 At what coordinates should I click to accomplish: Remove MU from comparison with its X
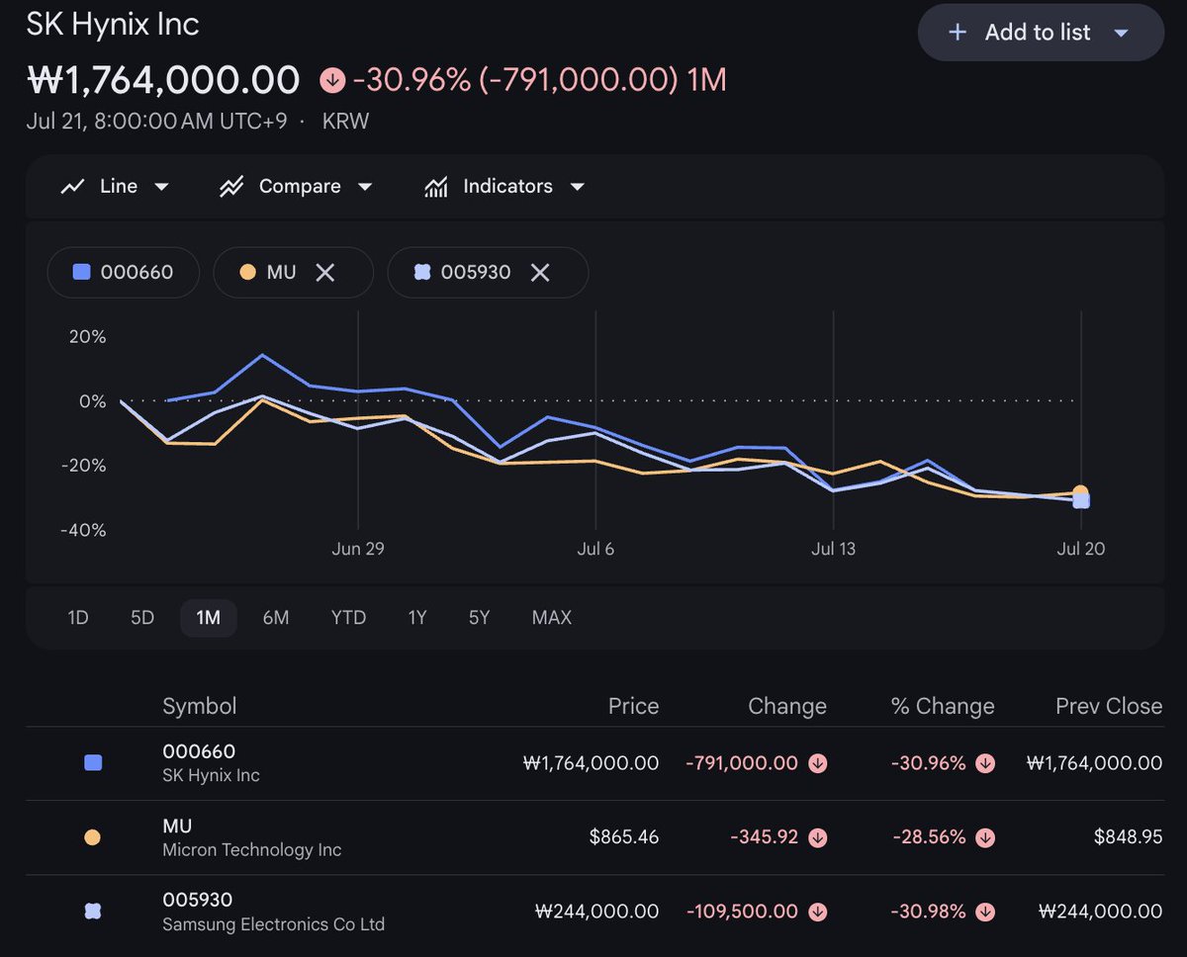click(324, 272)
